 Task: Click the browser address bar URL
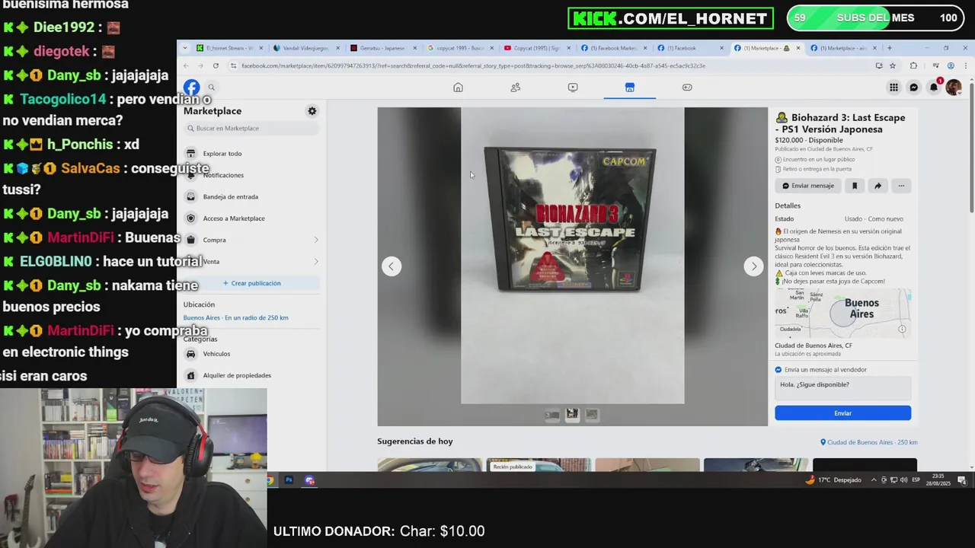click(x=472, y=65)
